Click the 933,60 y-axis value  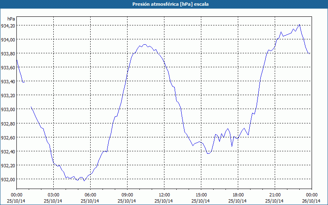coord(7,68)
